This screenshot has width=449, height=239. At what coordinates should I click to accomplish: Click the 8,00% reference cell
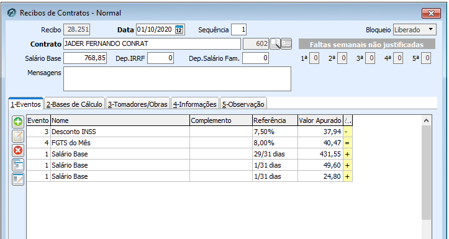point(275,143)
